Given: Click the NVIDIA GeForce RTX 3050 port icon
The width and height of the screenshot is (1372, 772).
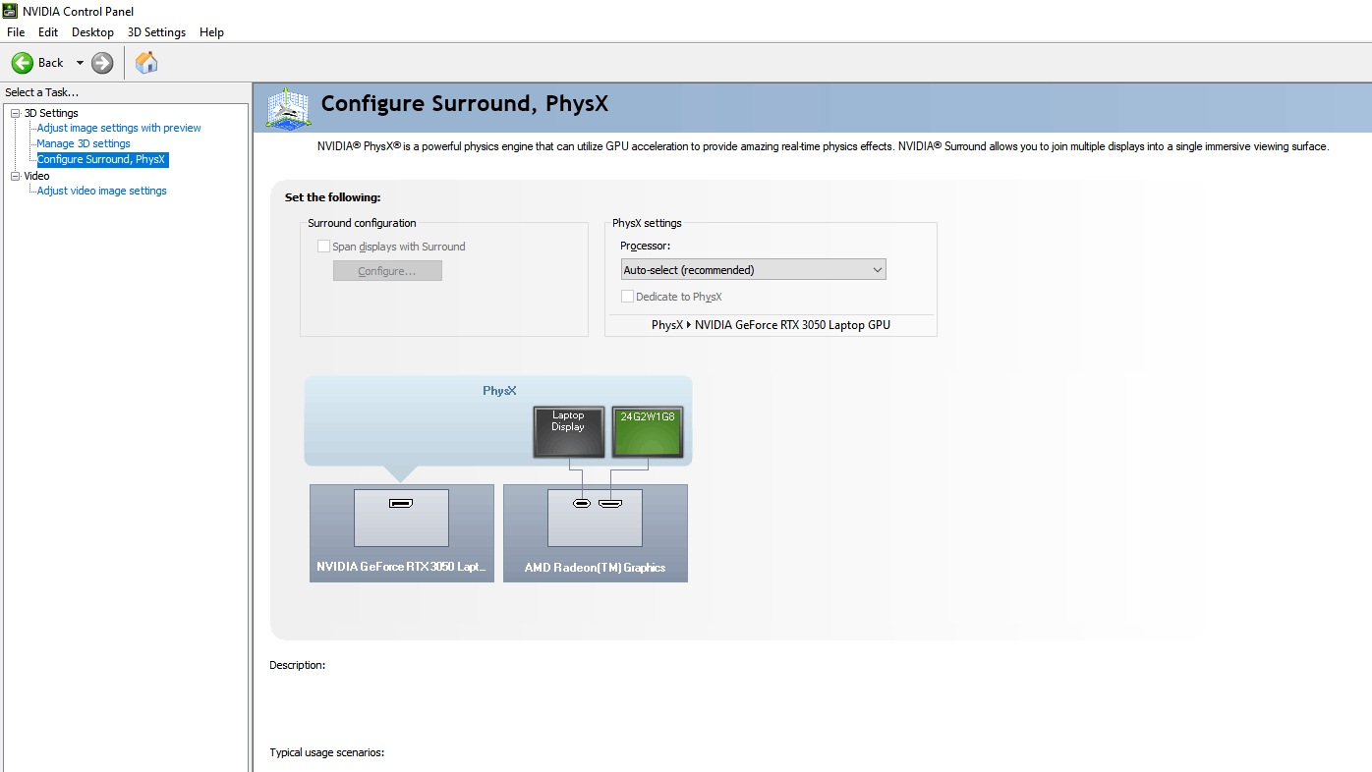Looking at the screenshot, I should point(401,504).
